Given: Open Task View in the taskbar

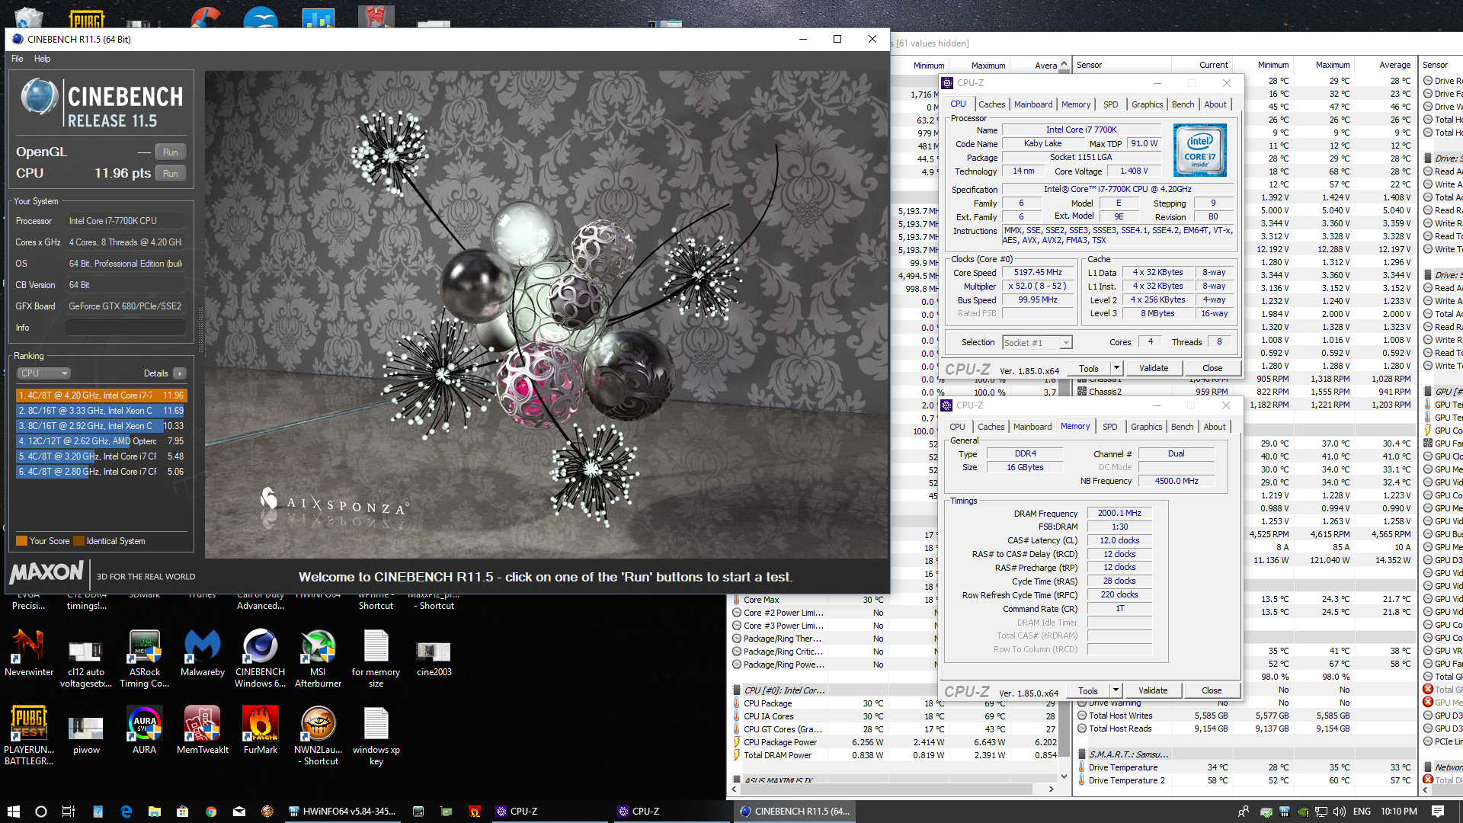Looking at the screenshot, I should point(68,812).
